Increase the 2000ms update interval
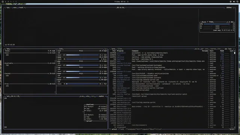The width and height of the screenshot is (240, 135). point(233,7)
